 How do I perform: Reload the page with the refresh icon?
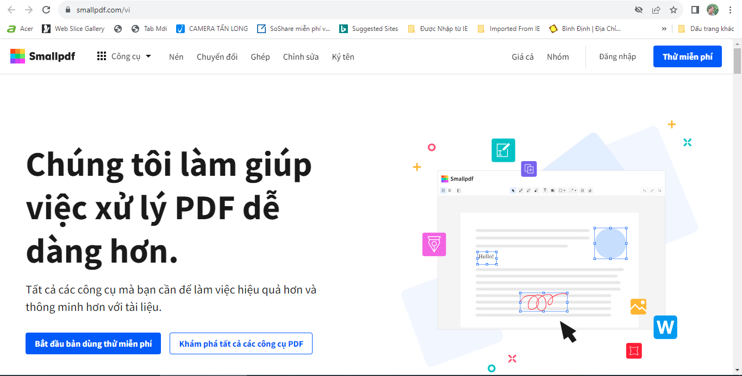(46, 10)
